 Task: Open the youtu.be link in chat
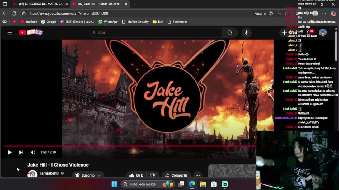coord(313,120)
